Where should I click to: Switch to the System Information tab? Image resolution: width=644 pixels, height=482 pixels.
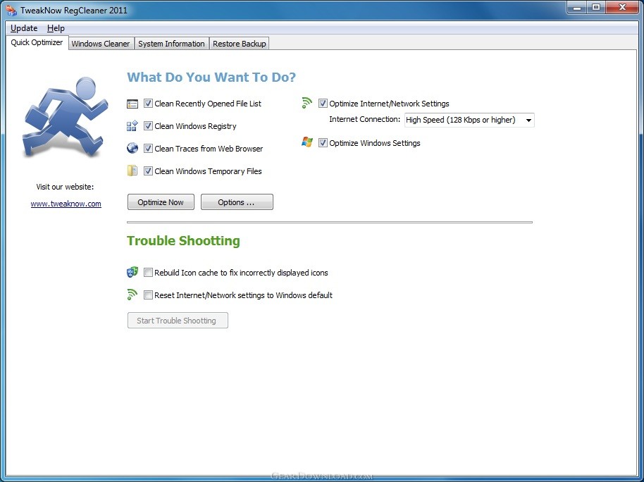[171, 44]
